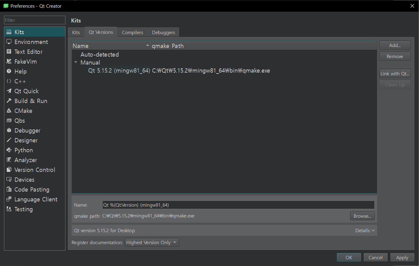Cancel the Preferences dialog

[375, 258]
